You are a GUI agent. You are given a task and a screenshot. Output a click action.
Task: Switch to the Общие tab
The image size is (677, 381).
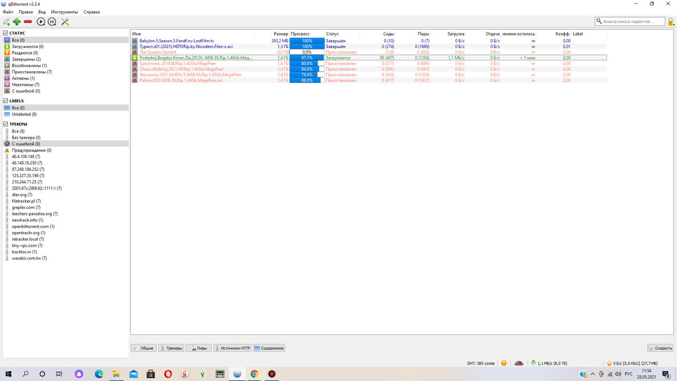(x=143, y=348)
